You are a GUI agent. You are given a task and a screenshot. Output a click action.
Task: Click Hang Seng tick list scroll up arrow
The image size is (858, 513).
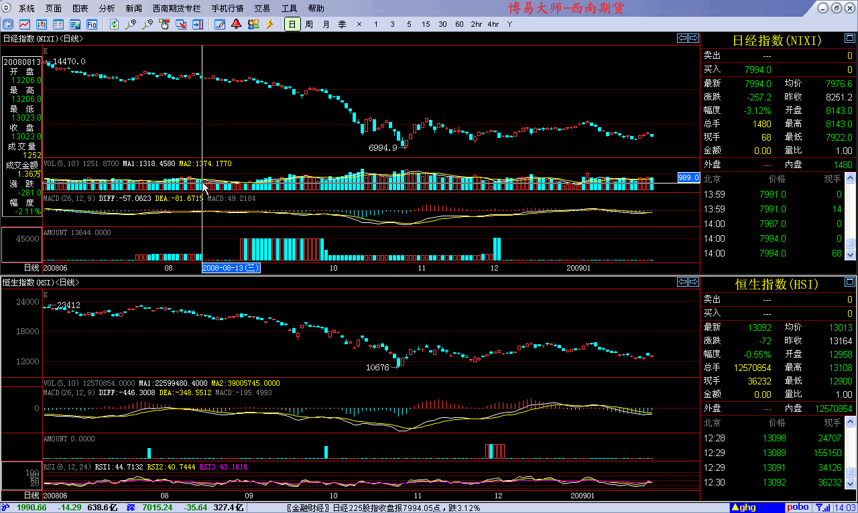point(851,422)
